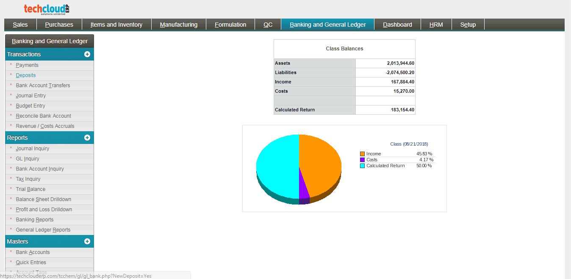This screenshot has width=571, height=279.
Task: Open Reconcile Bank Account
Action: (43, 116)
